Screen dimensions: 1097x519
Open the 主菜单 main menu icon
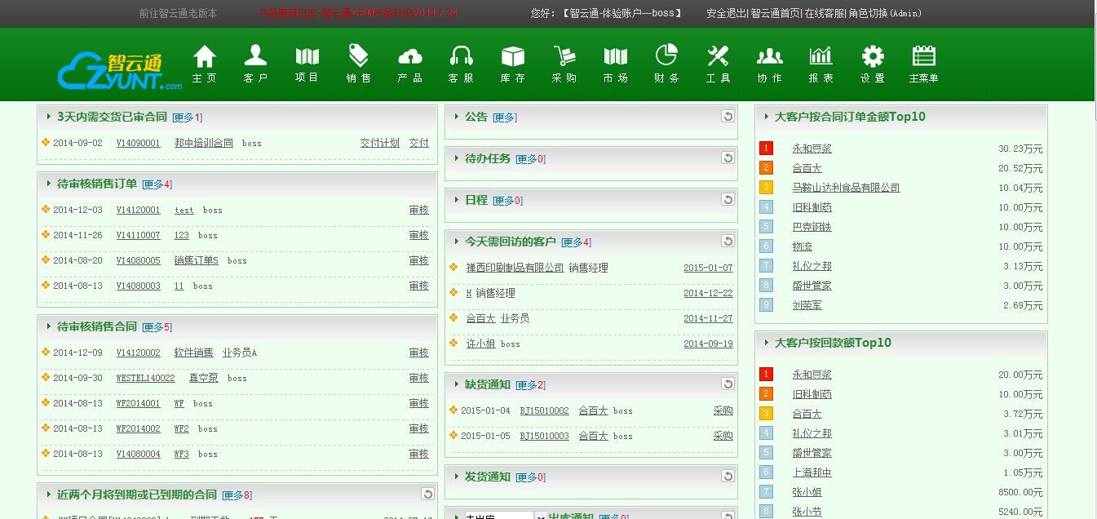coord(924,64)
